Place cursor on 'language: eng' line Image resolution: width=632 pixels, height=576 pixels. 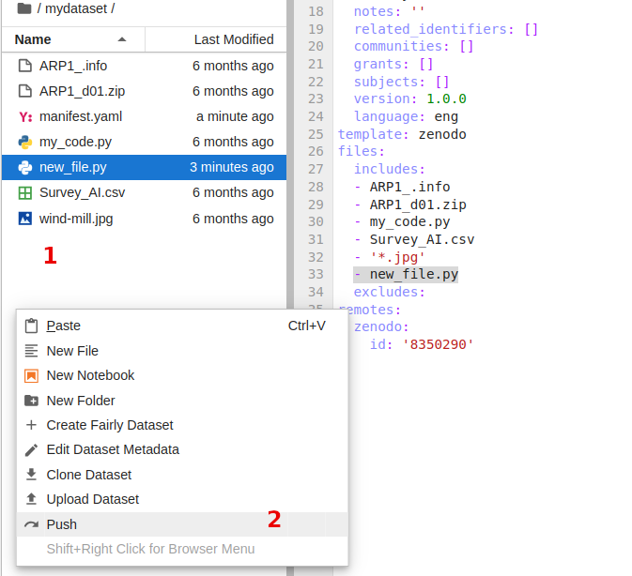(406, 116)
